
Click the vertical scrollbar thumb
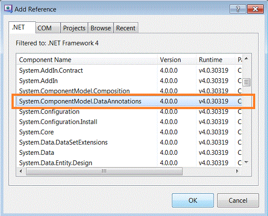click(x=246, y=82)
